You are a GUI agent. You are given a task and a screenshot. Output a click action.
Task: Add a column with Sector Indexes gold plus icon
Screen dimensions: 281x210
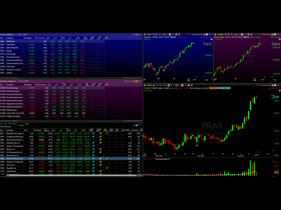click(107, 38)
